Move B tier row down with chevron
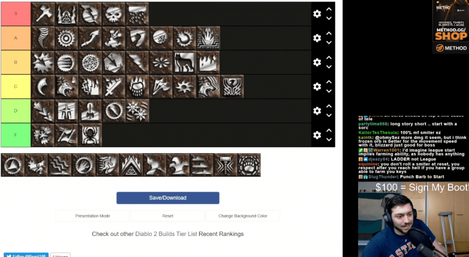469x257 pixels. pos(329,67)
